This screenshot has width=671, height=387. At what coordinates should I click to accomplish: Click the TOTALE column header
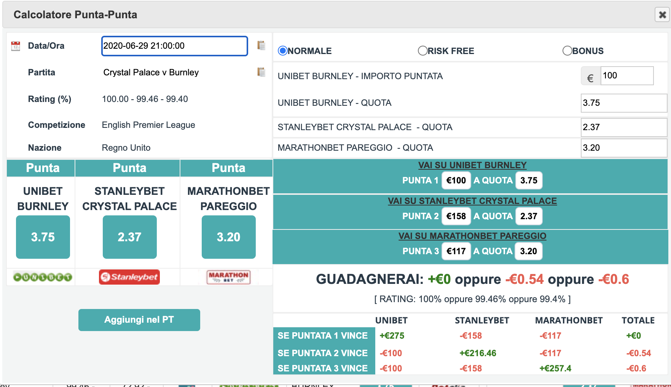pos(638,320)
